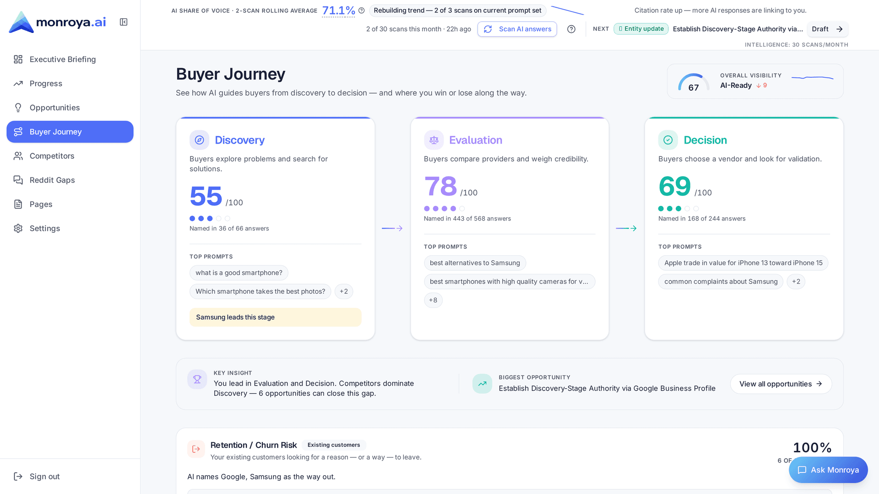Click the Competitors people icon
The height and width of the screenshot is (494, 879).
click(x=18, y=156)
